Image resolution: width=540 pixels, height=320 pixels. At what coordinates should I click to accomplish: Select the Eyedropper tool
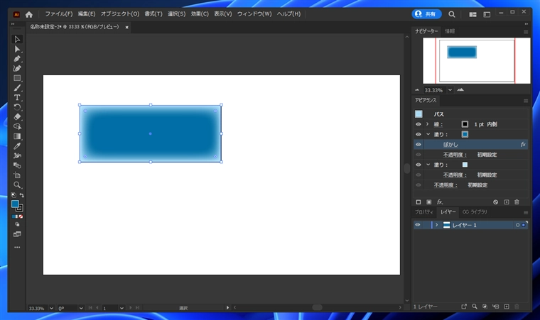pos(17,146)
